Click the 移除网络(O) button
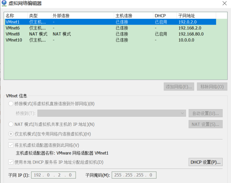This screenshot has width=231, height=183. (x=212, y=87)
